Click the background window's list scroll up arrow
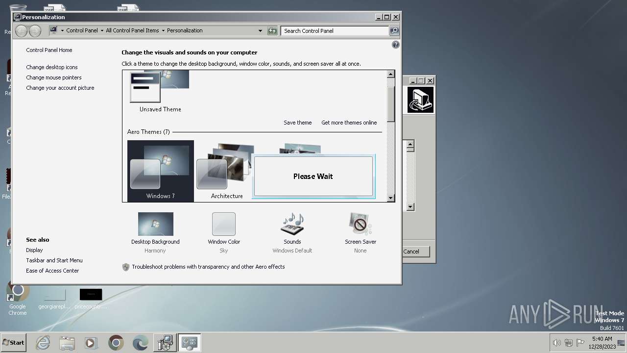 click(x=410, y=145)
